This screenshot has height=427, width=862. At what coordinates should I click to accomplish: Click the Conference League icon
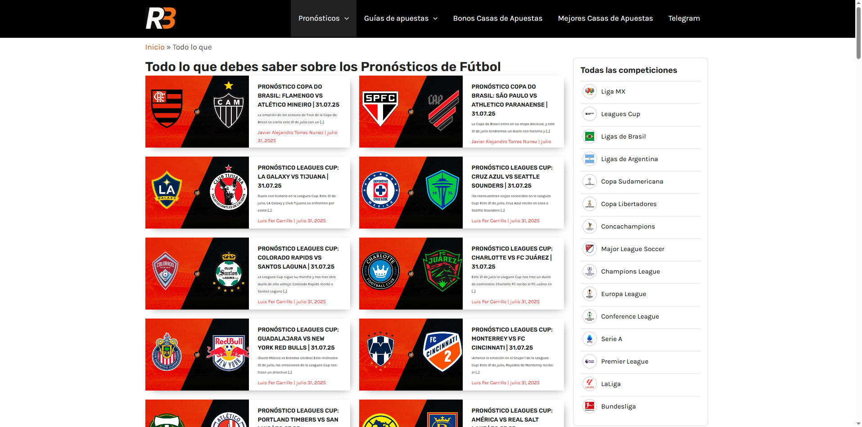pyautogui.click(x=590, y=316)
